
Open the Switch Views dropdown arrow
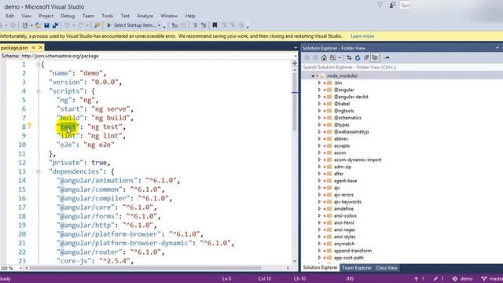coord(340,57)
